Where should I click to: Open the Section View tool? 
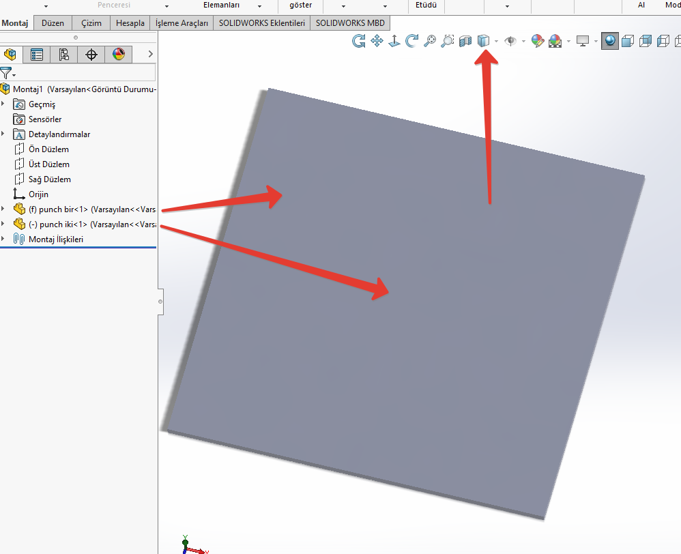click(x=466, y=41)
